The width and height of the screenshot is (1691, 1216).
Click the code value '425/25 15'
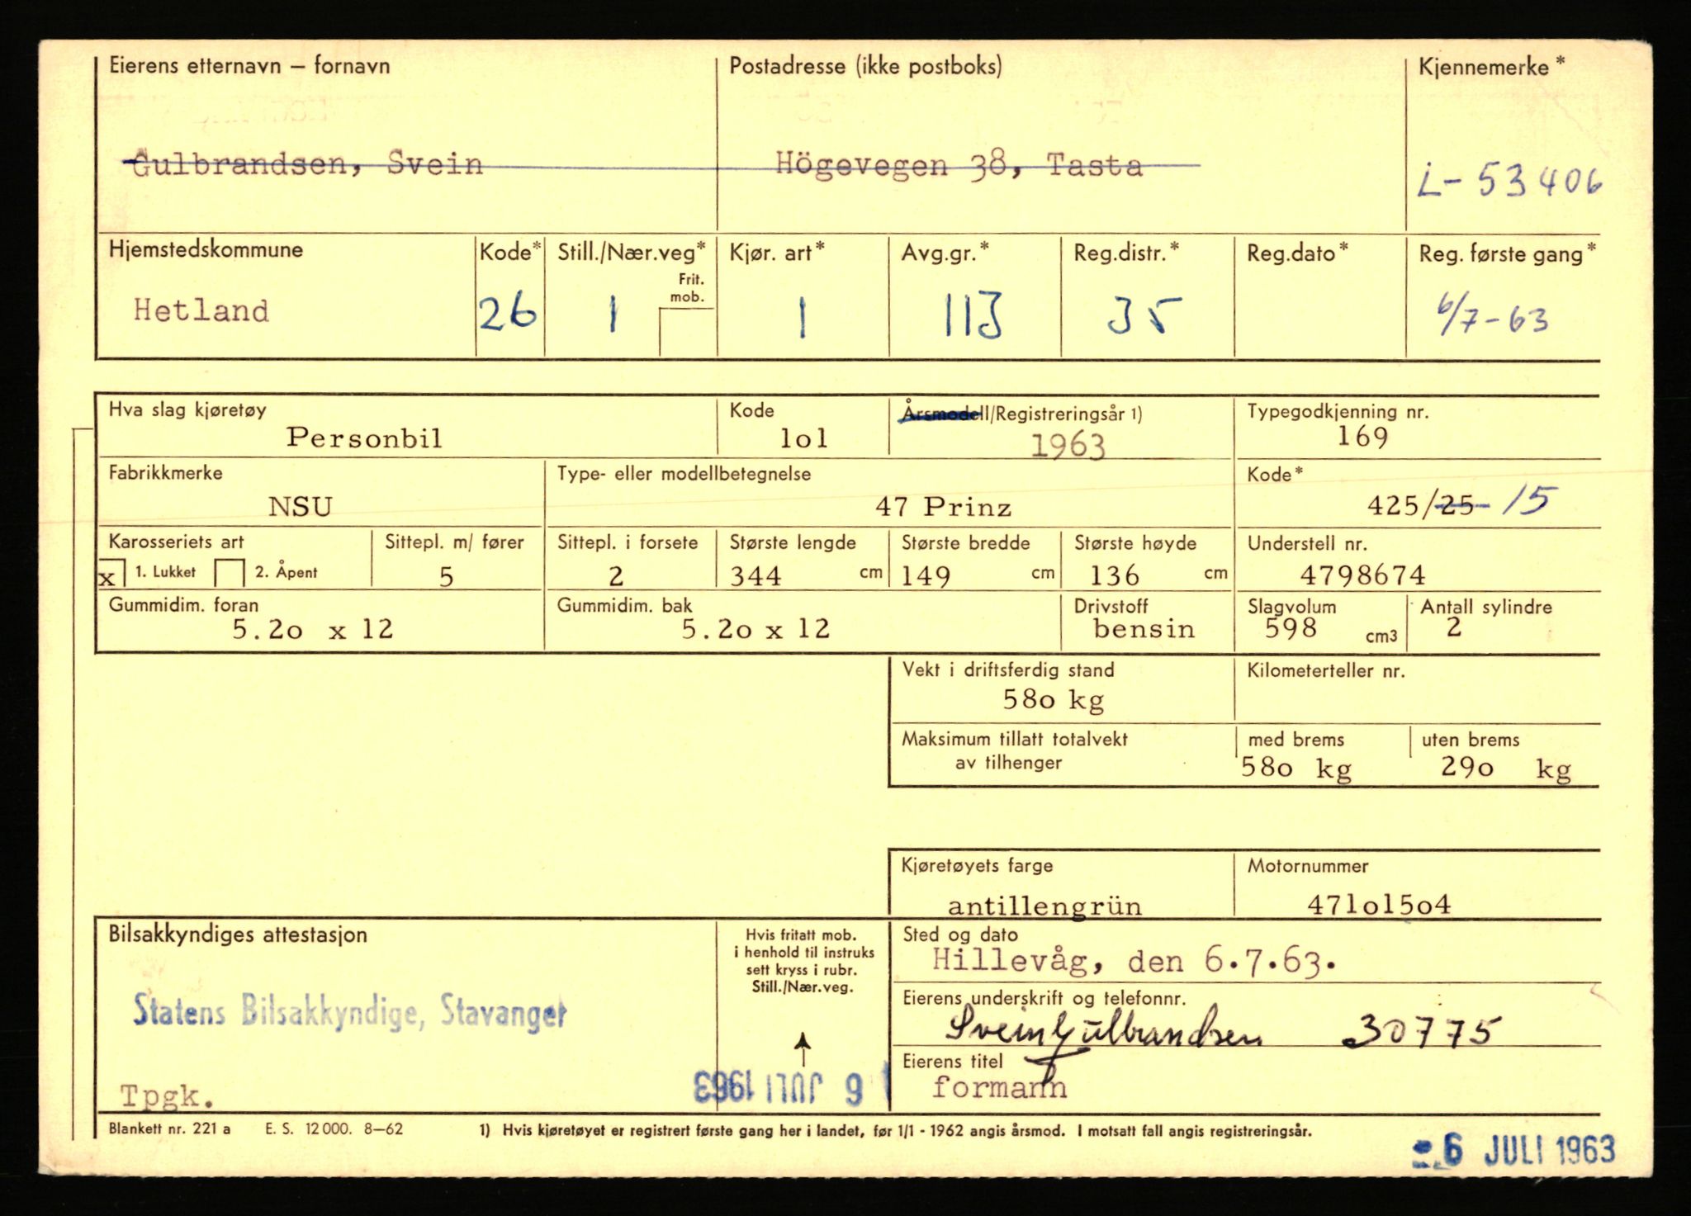[x=1461, y=503]
